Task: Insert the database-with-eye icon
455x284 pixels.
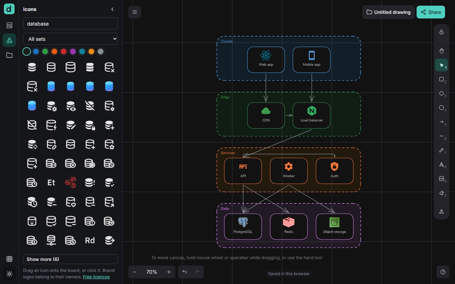Action: pyautogui.click(x=71, y=106)
